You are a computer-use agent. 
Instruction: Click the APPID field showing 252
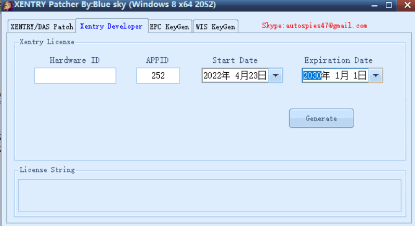click(158, 76)
